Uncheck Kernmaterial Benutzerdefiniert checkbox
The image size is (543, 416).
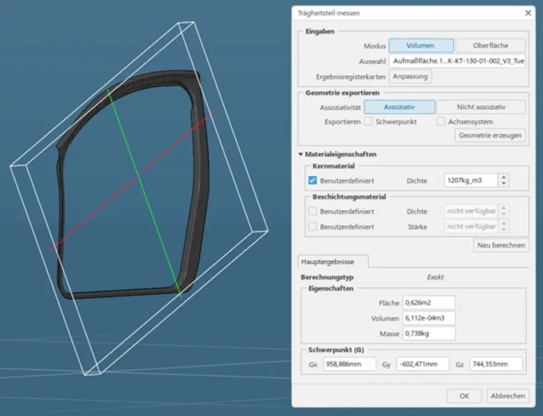point(313,181)
